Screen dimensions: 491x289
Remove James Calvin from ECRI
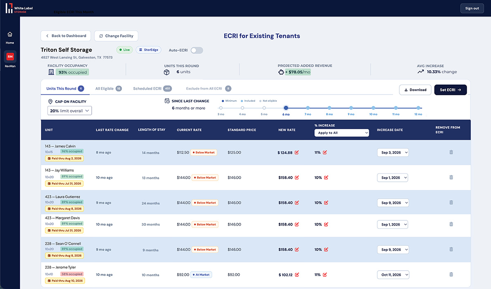click(451, 152)
